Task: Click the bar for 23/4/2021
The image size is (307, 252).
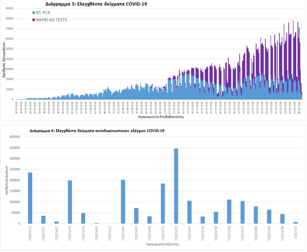Action: pyautogui.click(x=189, y=212)
